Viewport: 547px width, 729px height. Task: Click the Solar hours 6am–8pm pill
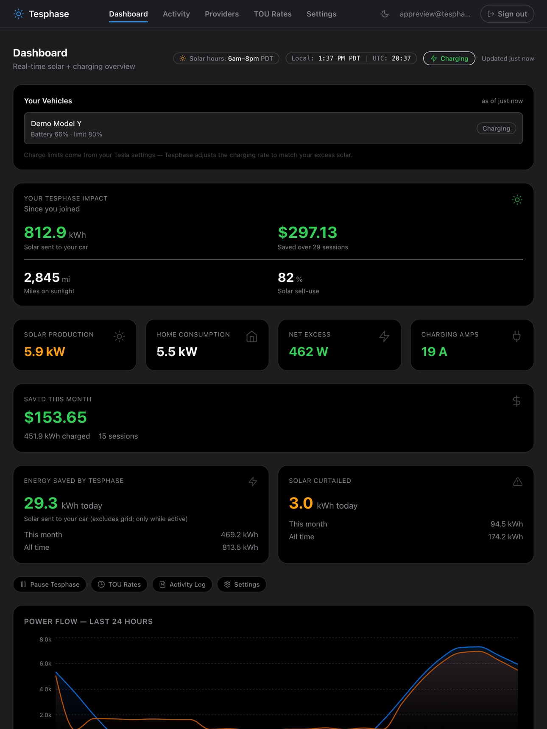point(226,58)
